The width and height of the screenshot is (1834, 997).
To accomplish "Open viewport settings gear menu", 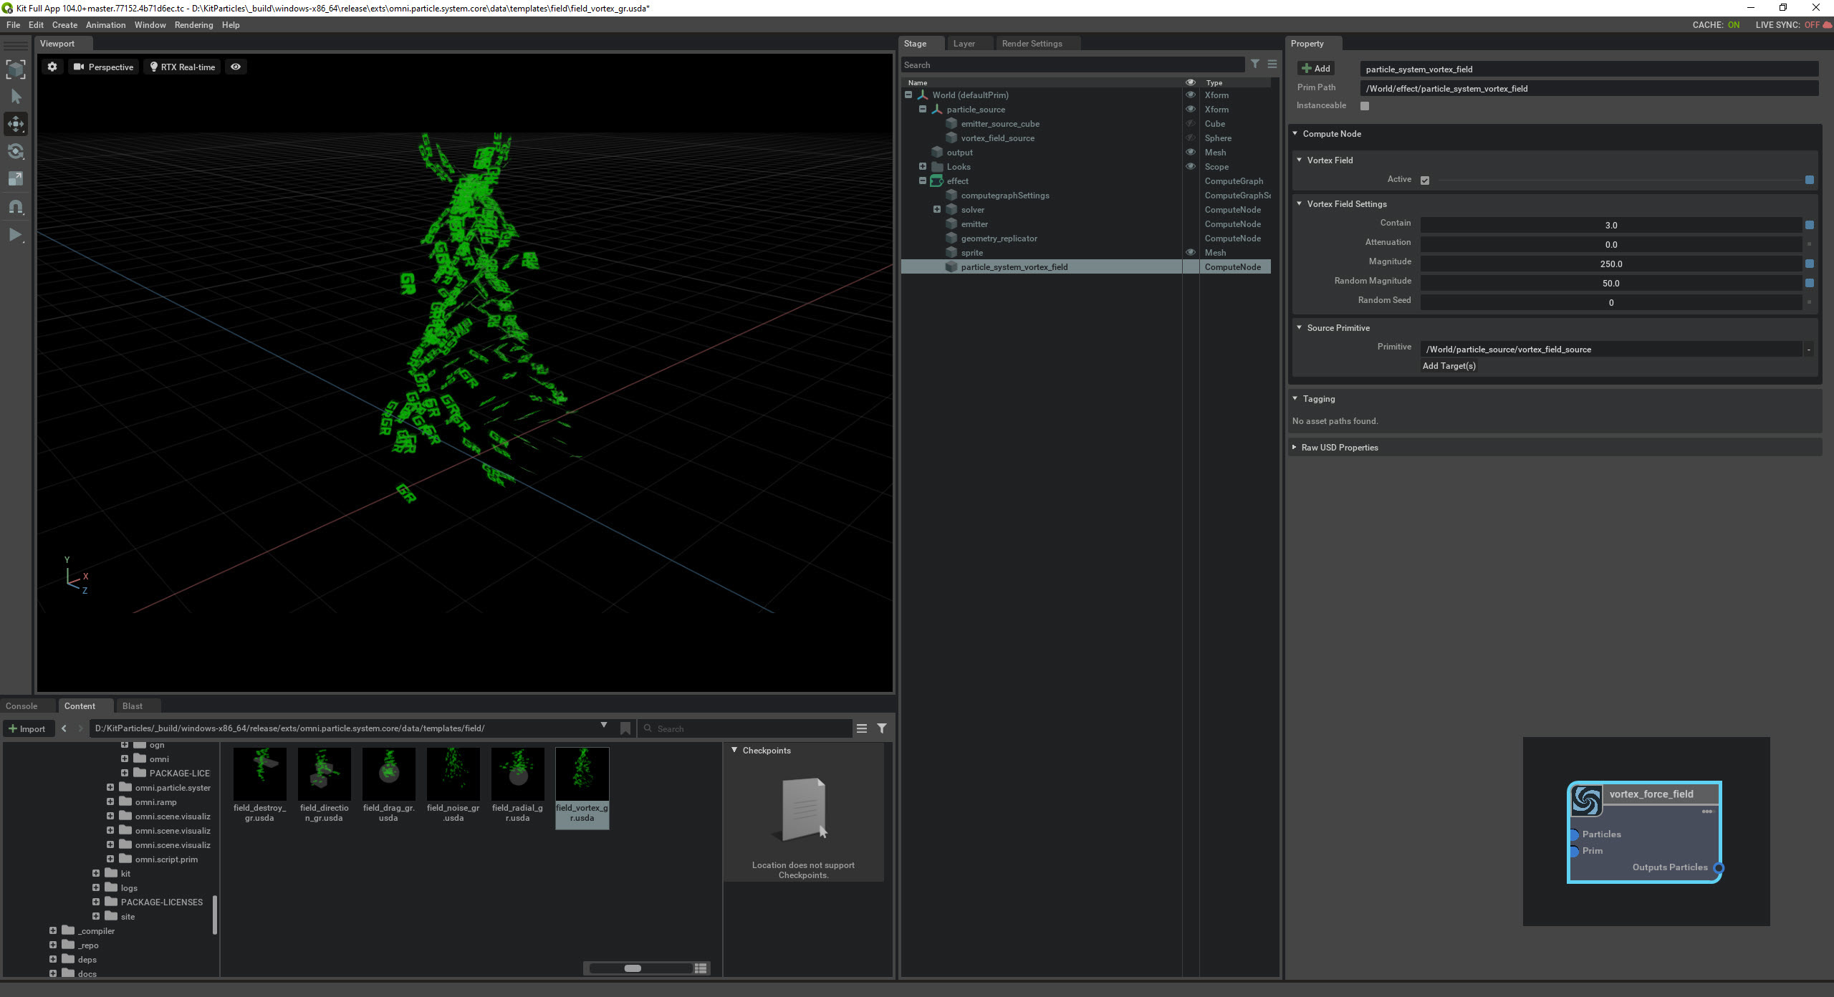I will pos(52,67).
